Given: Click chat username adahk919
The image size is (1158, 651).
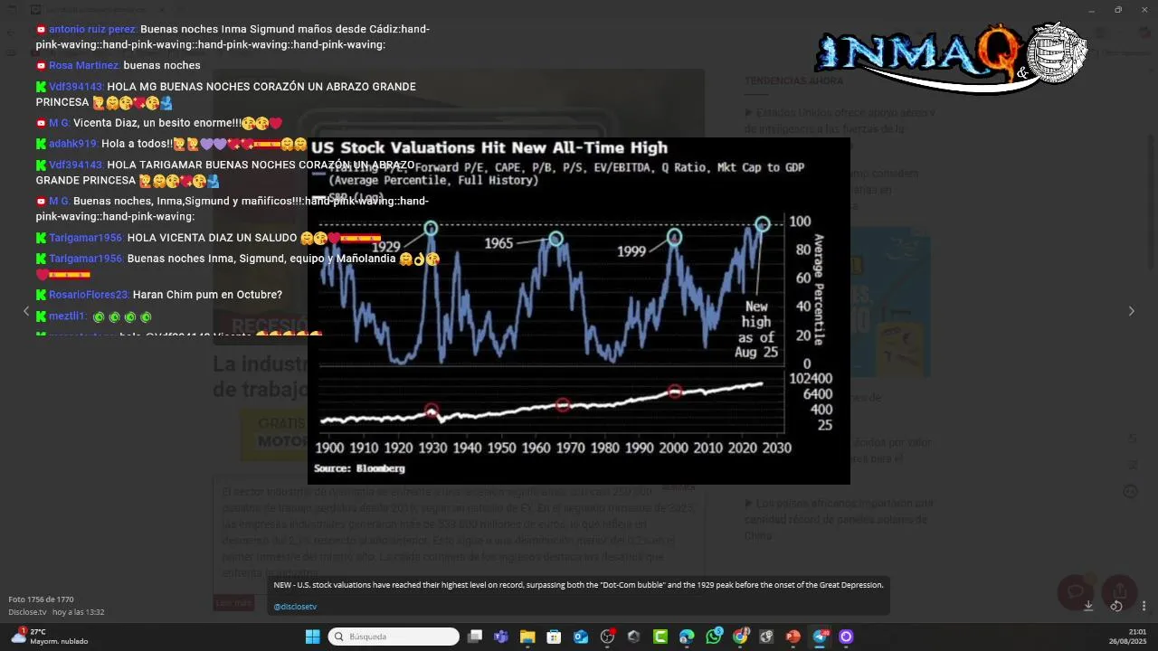Looking at the screenshot, I should (73, 144).
